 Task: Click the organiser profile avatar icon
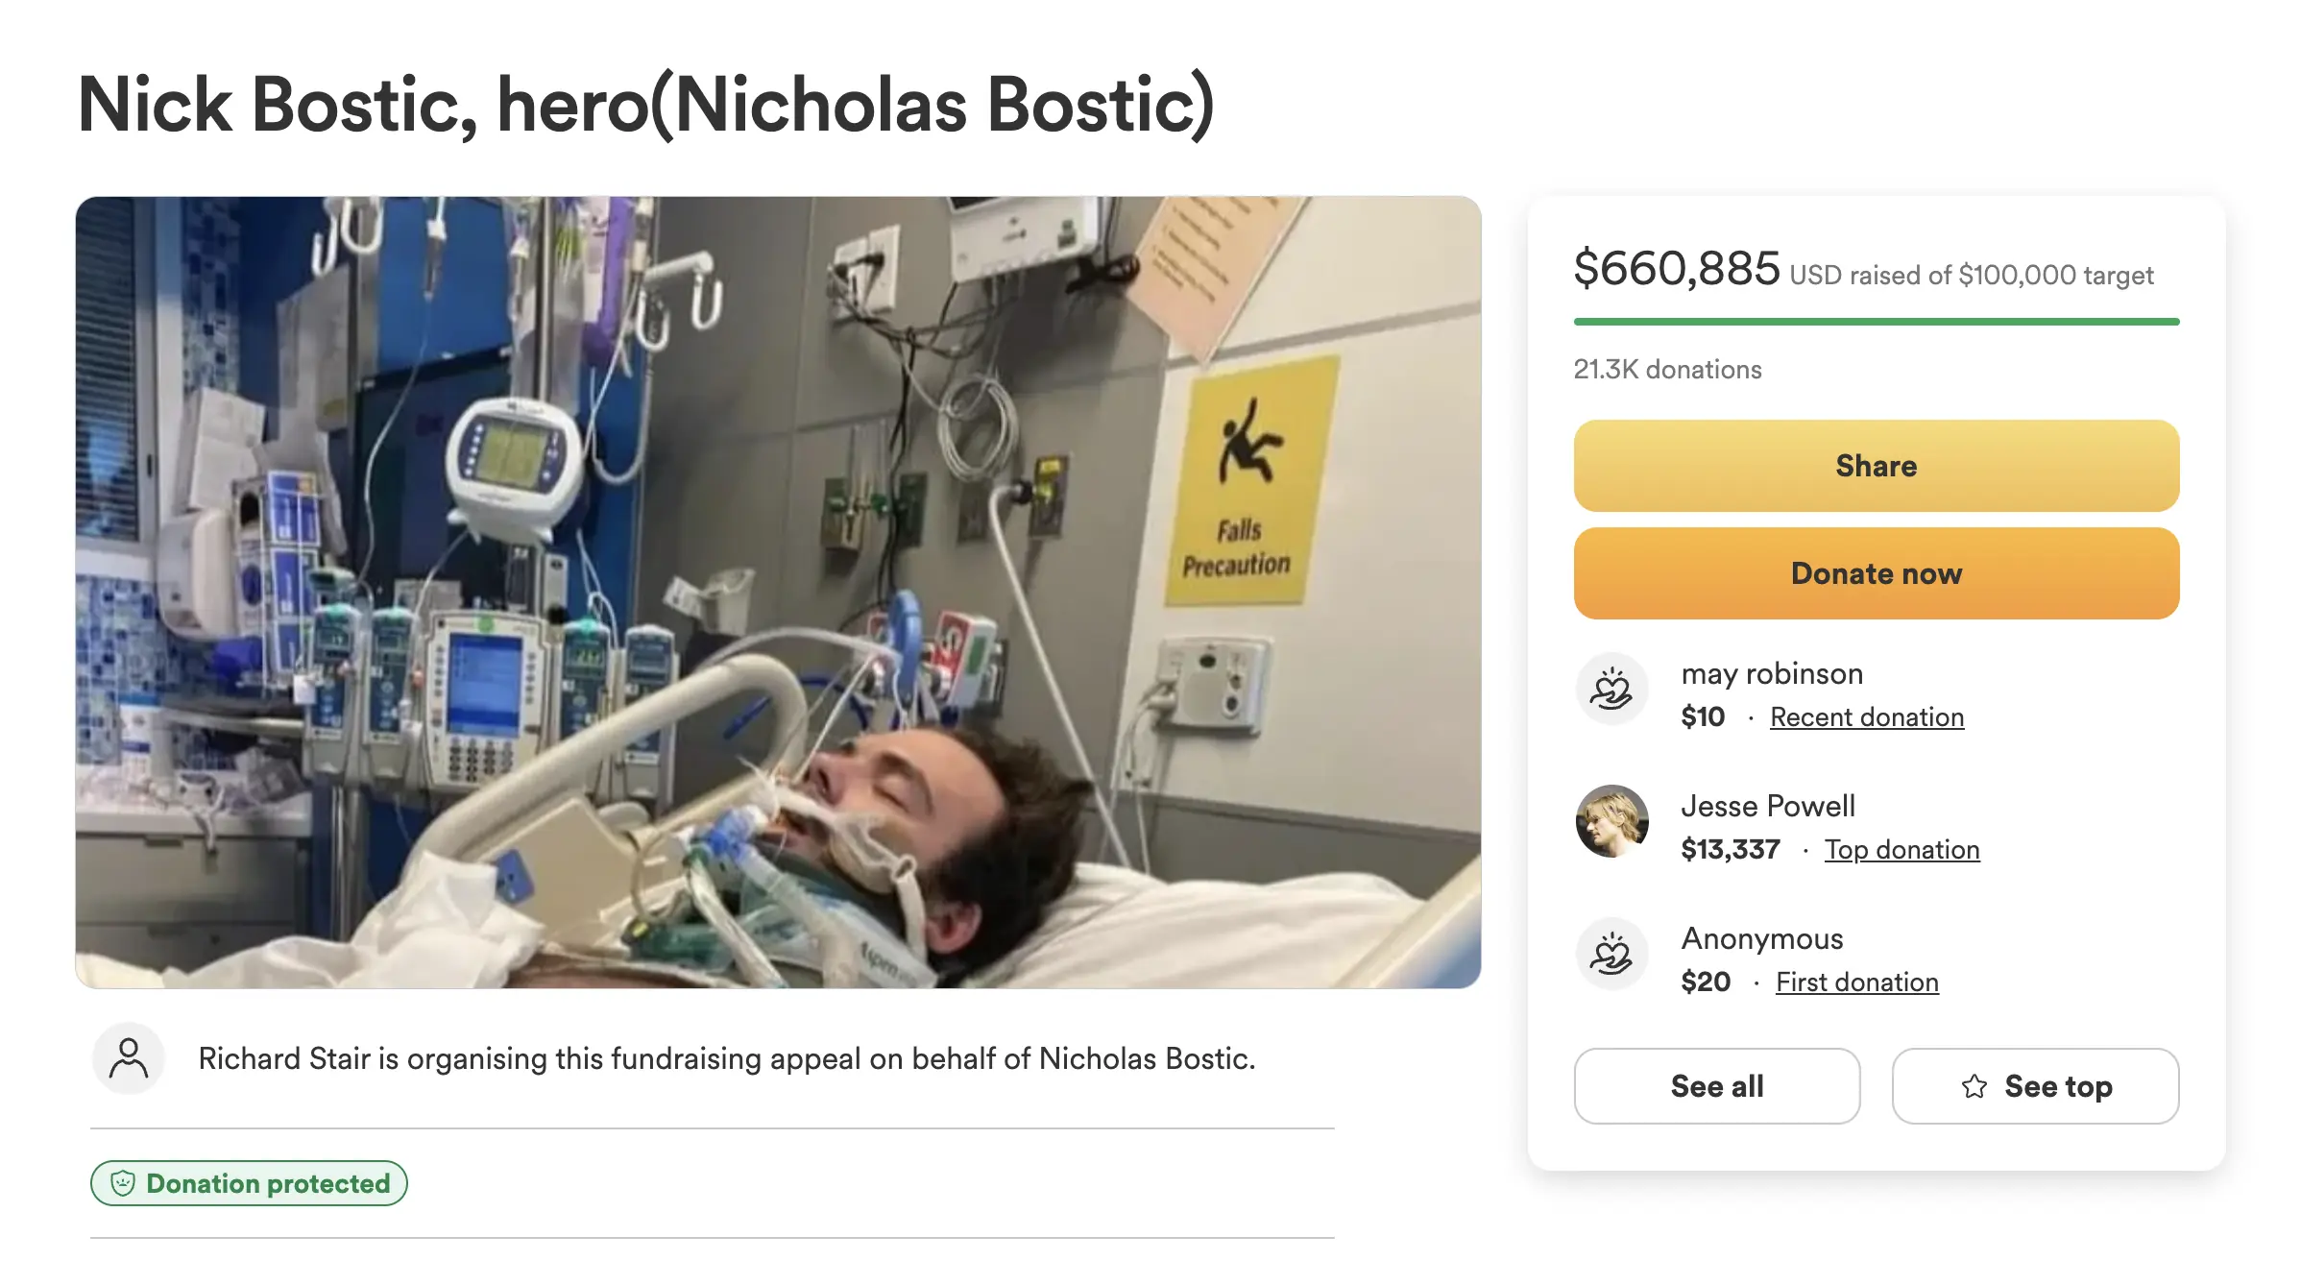pyautogui.click(x=129, y=1058)
